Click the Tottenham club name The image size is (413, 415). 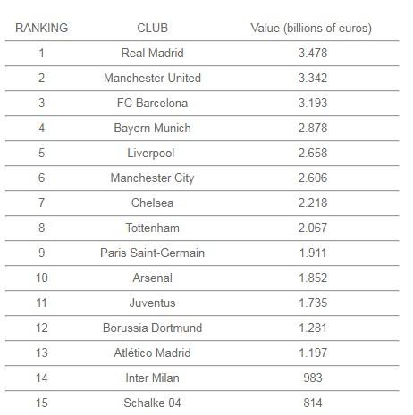coord(152,228)
